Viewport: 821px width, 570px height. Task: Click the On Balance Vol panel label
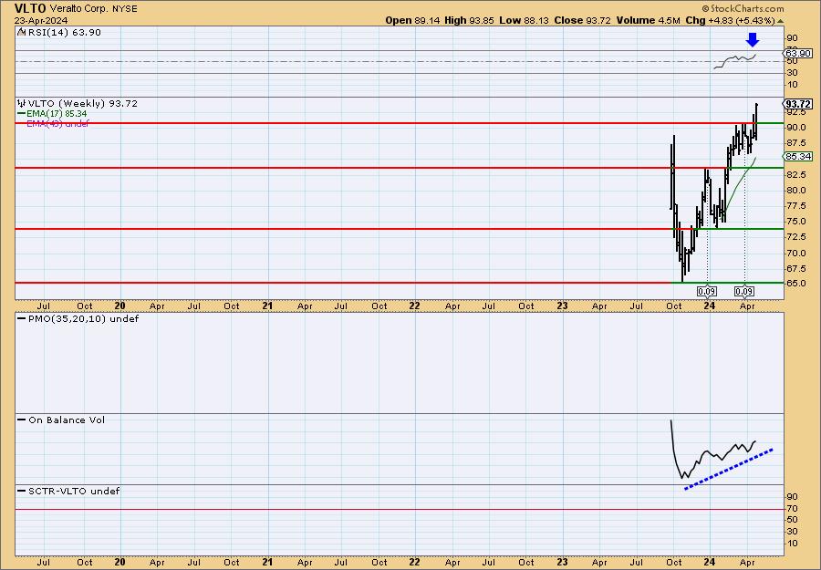tap(61, 420)
